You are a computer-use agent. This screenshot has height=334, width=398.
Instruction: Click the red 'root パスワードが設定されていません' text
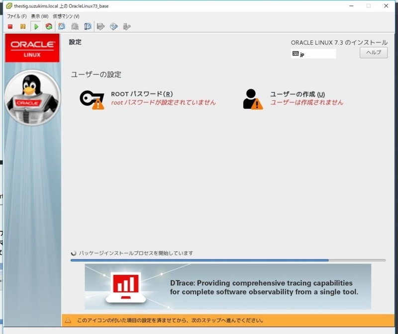(164, 102)
